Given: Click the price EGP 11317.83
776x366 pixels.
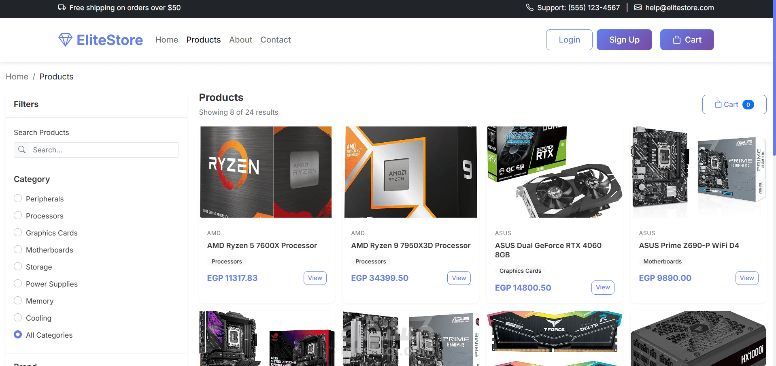Looking at the screenshot, I should (x=232, y=278).
